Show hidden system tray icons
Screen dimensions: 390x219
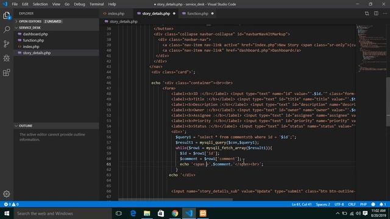(x=338, y=214)
